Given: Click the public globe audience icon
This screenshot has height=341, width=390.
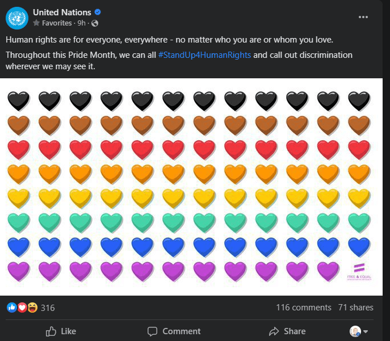Looking at the screenshot, I should point(95,23).
